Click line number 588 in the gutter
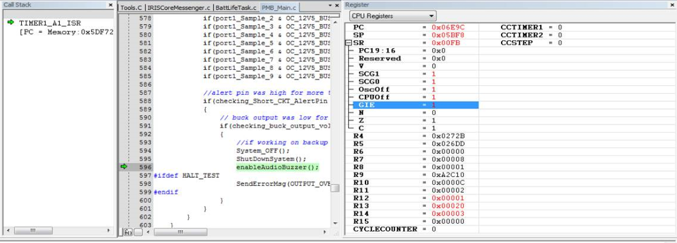 point(146,101)
